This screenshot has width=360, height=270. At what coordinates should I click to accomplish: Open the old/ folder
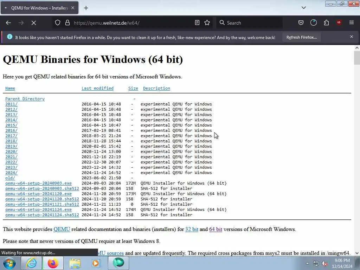pos(10,178)
